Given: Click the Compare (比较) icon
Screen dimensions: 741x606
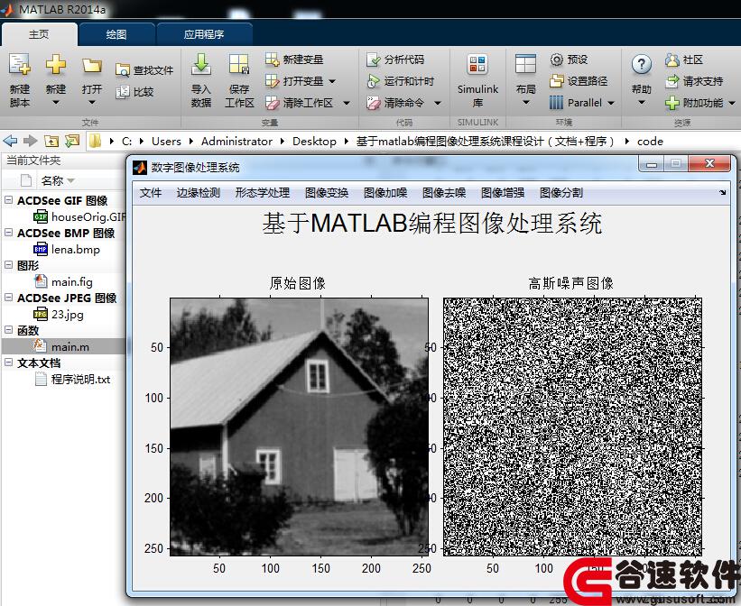Looking at the screenshot, I should pos(123,92).
